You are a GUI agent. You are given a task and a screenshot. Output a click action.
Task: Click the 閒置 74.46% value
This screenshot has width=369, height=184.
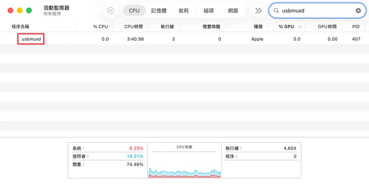click(x=135, y=164)
